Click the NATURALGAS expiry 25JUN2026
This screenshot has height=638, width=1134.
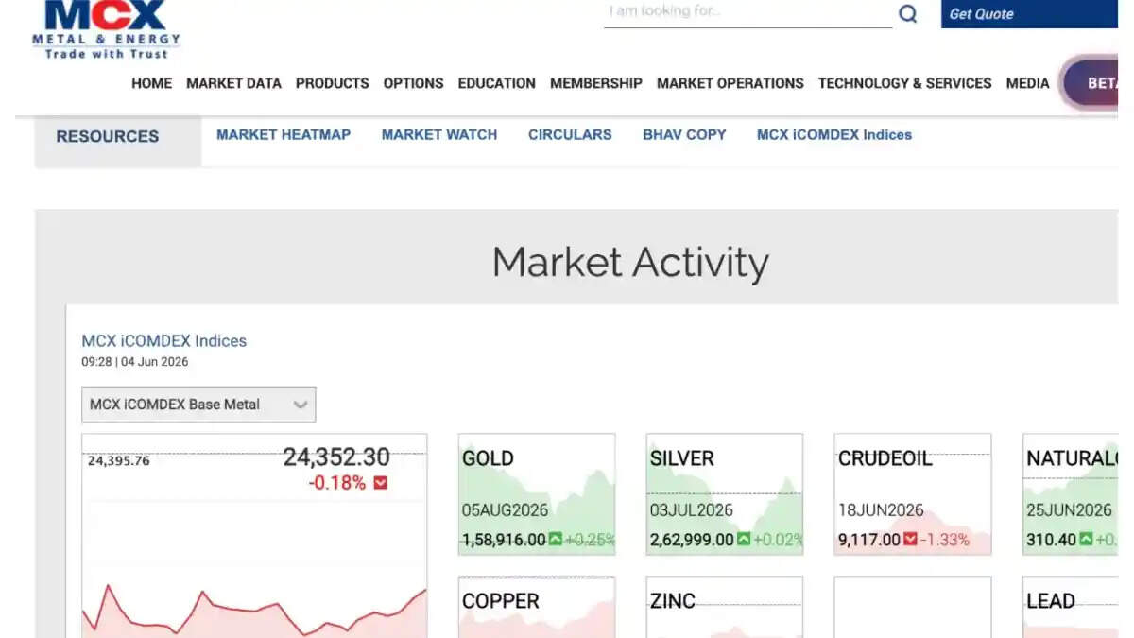coord(1069,510)
